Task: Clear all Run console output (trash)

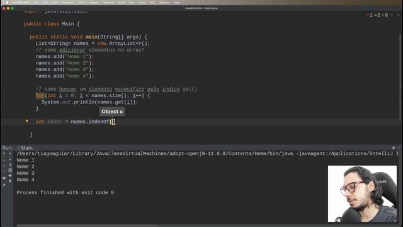Action: click(x=10, y=181)
